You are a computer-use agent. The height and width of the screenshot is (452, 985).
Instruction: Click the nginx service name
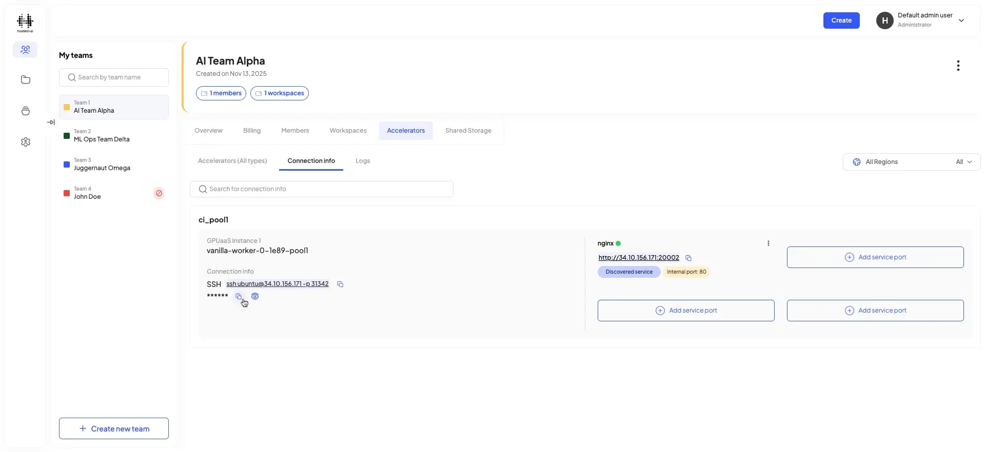[605, 243]
